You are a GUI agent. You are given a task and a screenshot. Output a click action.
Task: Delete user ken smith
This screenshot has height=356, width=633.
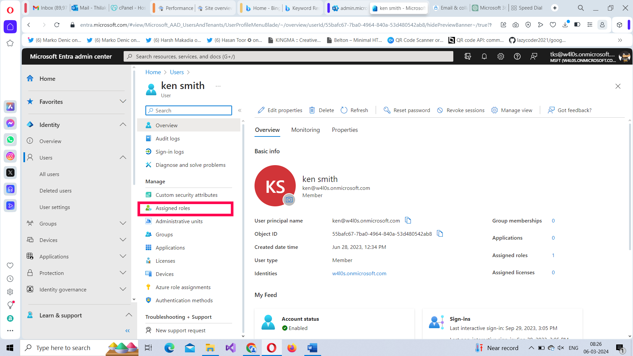coord(321,110)
